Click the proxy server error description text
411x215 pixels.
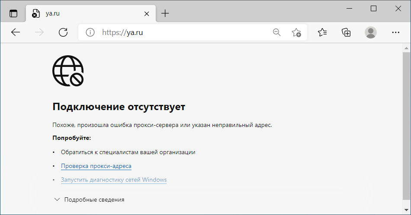[162, 125]
